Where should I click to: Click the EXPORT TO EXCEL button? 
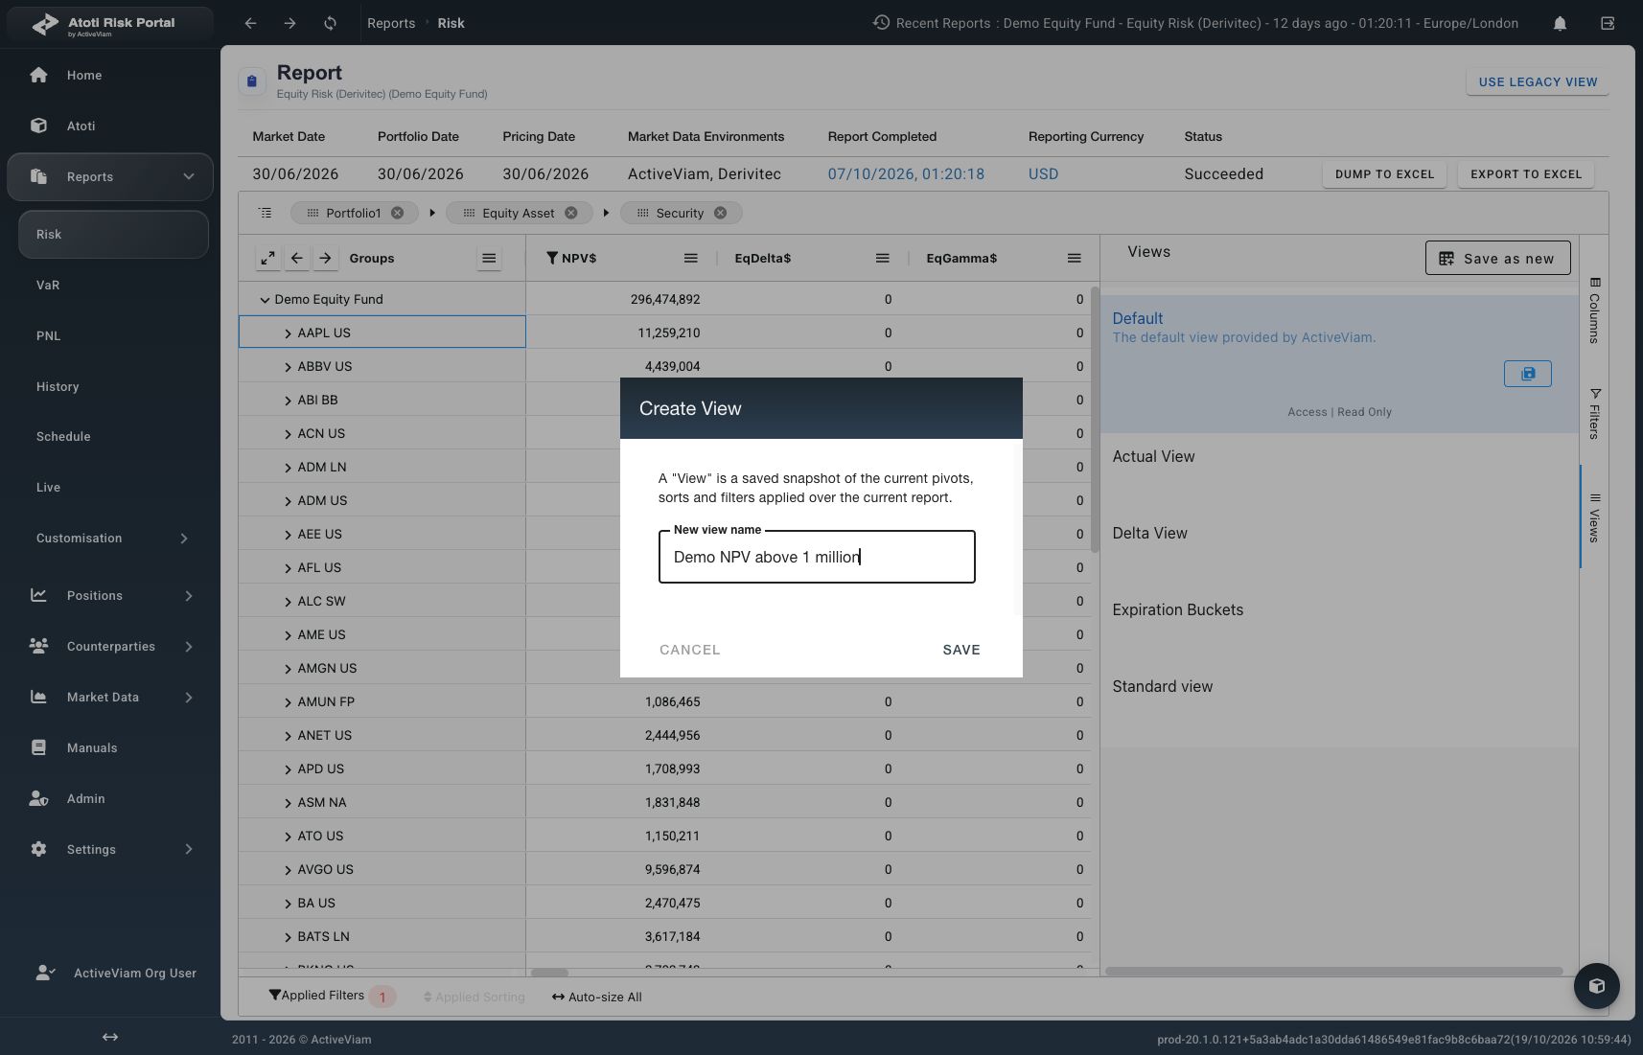click(1526, 174)
